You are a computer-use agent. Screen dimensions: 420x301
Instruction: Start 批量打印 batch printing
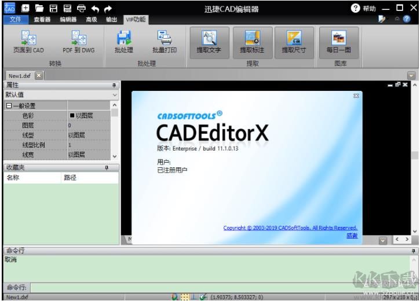tap(165, 41)
